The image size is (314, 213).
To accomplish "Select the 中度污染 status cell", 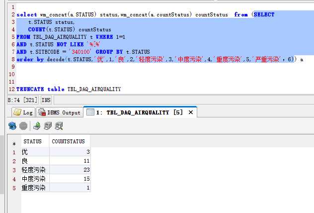I will coord(35,179).
